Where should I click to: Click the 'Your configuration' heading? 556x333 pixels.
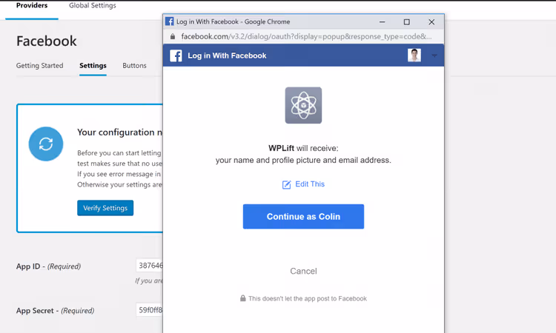120,132
